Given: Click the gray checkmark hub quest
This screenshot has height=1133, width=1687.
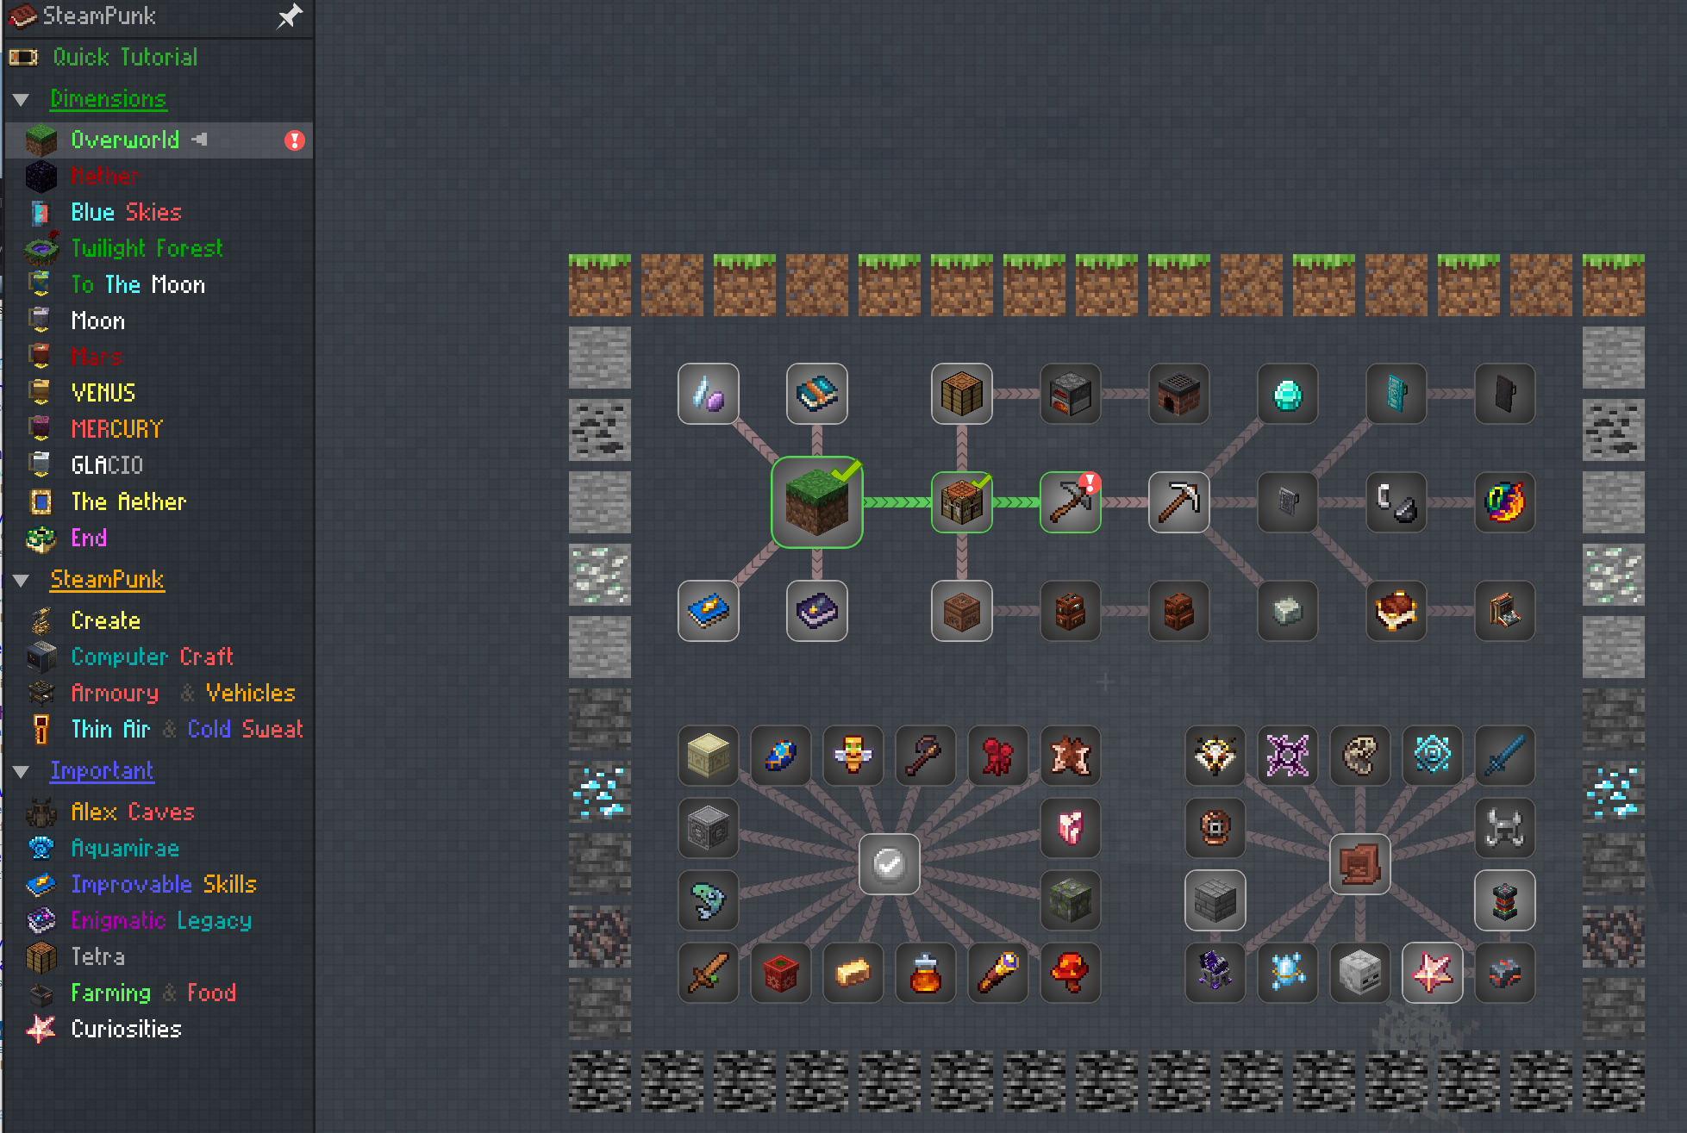Looking at the screenshot, I should point(889,863).
